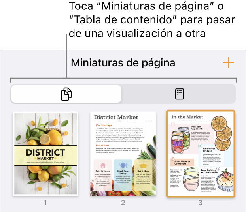Viewport: 246px width, 212px height.
Task: Click page number label 3
Action: coord(201,203)
